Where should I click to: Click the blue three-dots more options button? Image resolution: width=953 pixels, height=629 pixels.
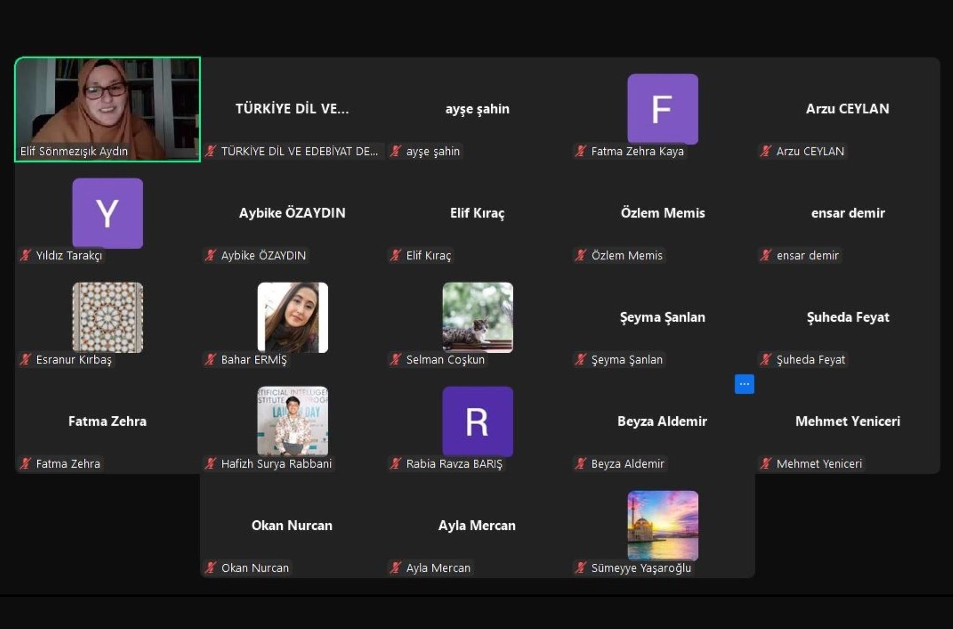click(x=744, y=384)
